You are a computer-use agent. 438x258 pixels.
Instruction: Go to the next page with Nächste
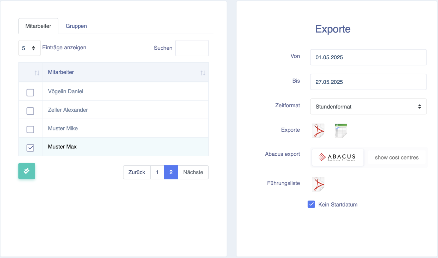193,172
